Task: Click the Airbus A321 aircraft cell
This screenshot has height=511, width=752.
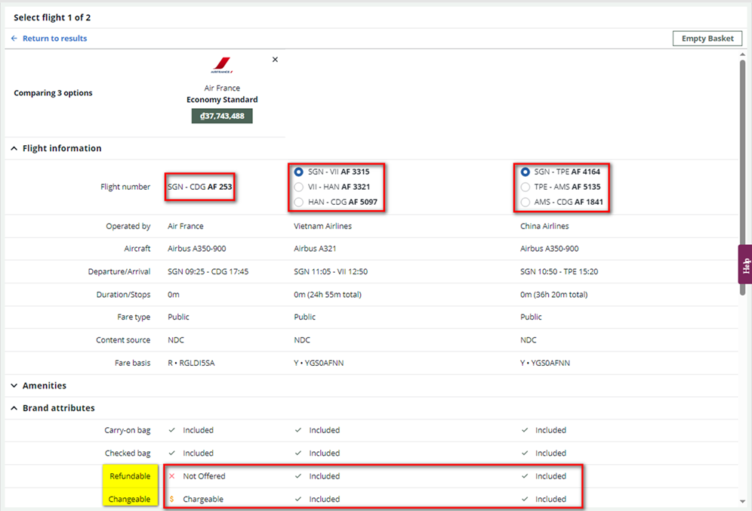Action: tap(315, 249)
